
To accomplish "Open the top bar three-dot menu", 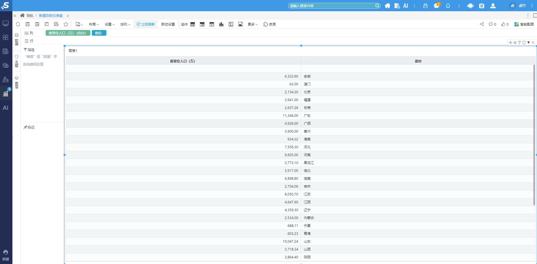I will (532, 6).
